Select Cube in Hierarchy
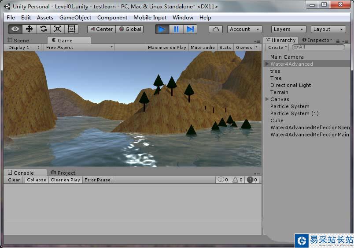Screen dimensions: 354x248 pyautogui.click(x=277, y=120)
